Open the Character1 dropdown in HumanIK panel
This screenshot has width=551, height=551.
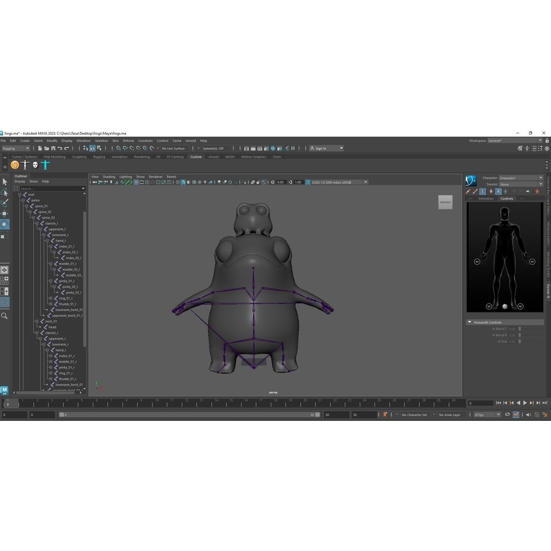pos(519,178)
